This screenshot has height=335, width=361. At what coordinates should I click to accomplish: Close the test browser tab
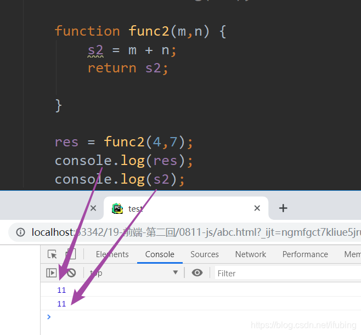[257, 208]
